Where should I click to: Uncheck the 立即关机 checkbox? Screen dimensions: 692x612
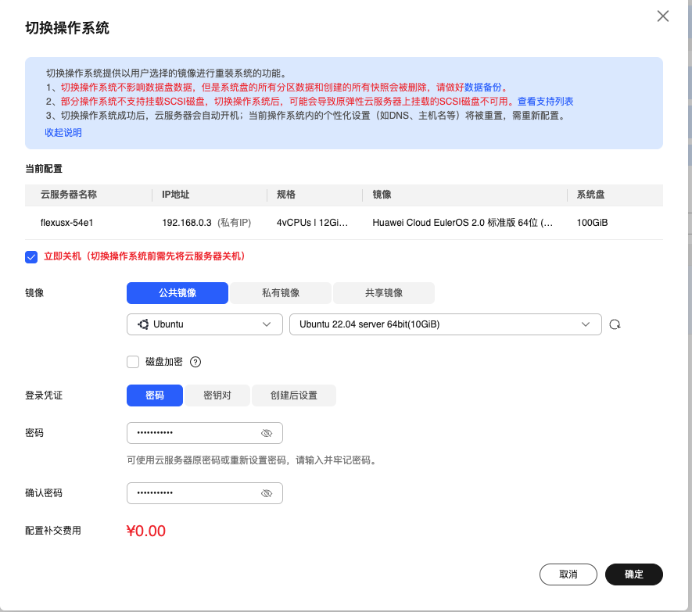tap(31, 257)
